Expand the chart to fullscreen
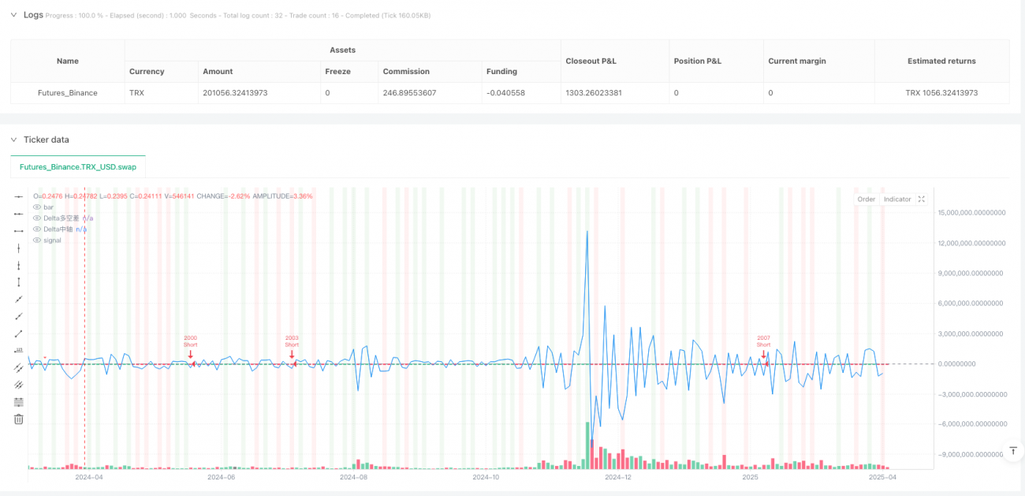The width and height of the screenshot is (1025, 496). click(x=922, y=200)
